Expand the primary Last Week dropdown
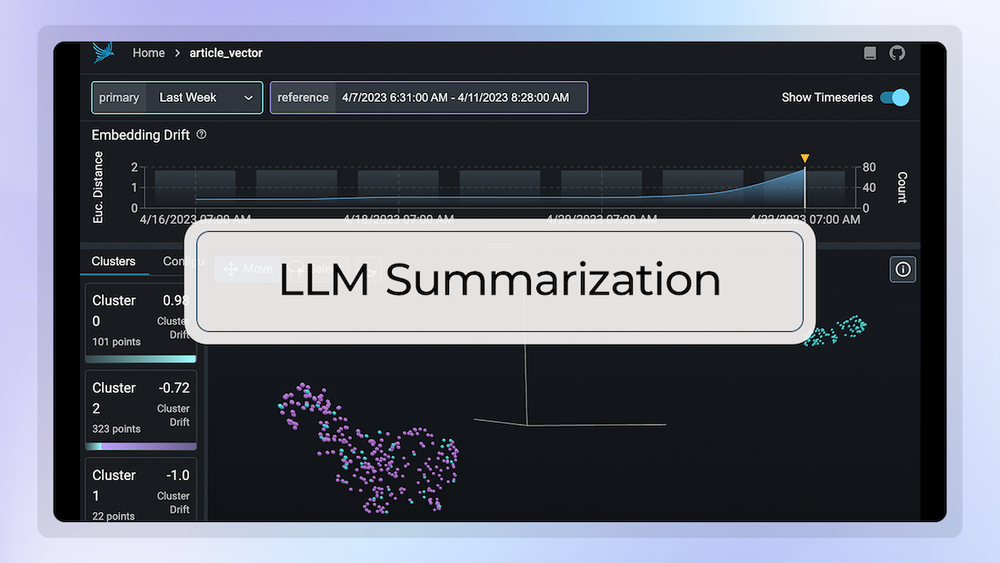The image size is (1000, 563). (177, 97)
